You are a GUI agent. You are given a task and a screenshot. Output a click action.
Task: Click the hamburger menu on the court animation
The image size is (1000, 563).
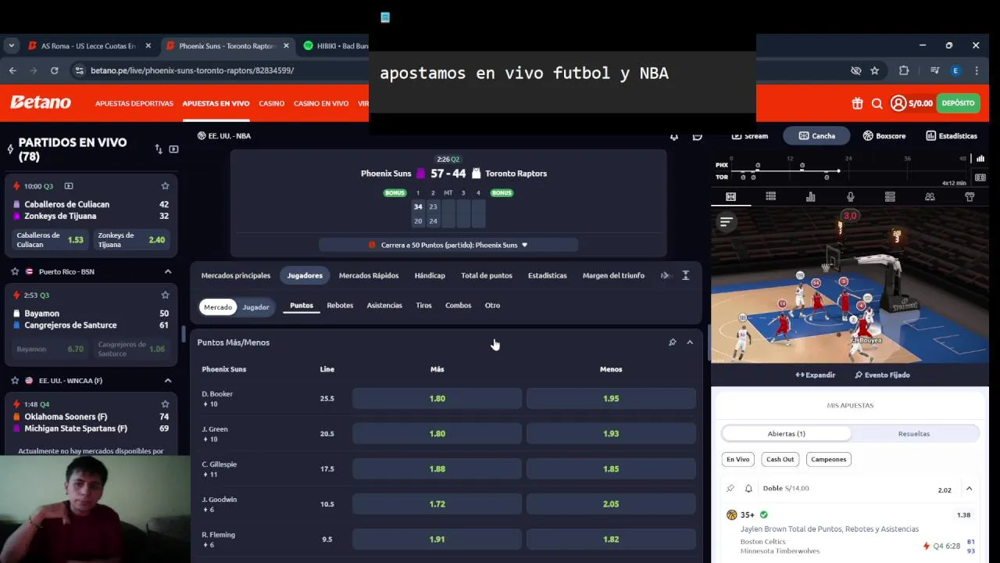point(726,223)
